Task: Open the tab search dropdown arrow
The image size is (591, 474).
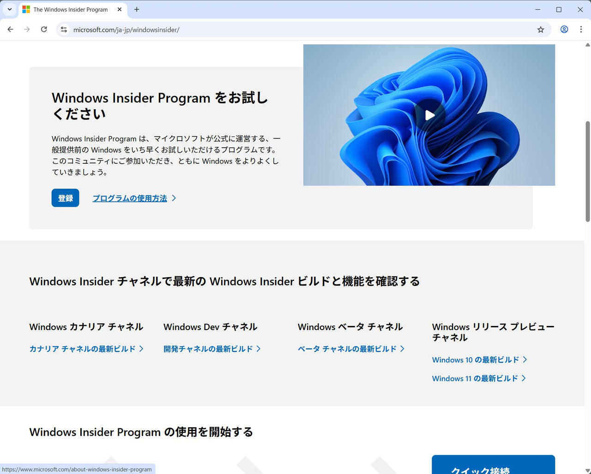Action: [x=9, y=9]
